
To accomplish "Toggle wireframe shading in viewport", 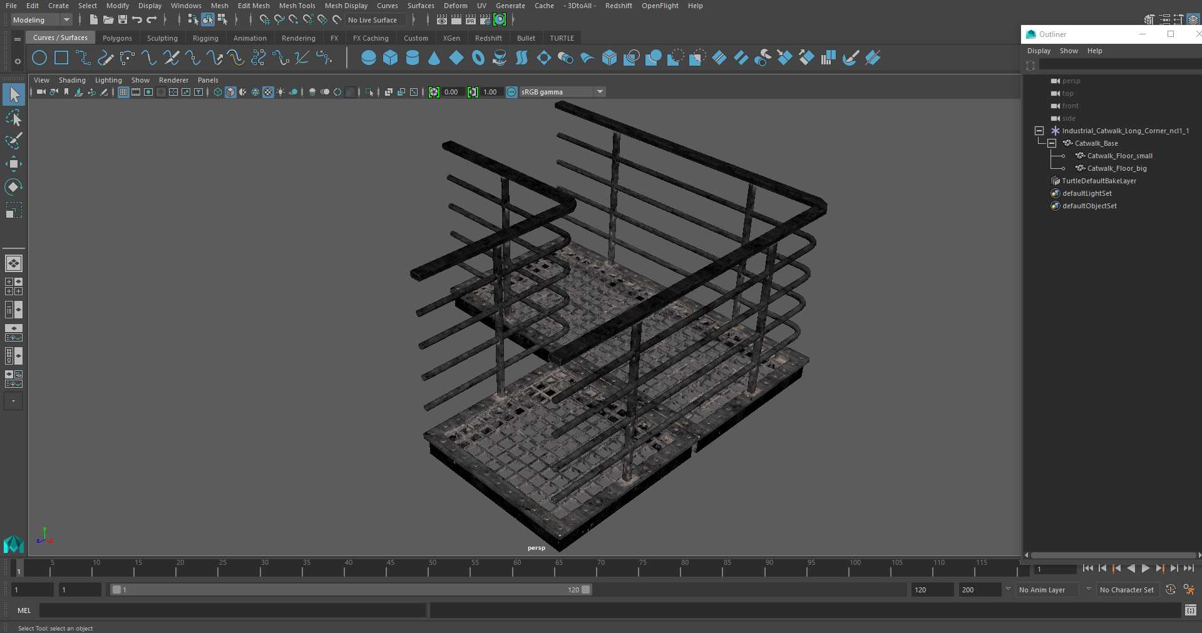I will coord(218,92).
